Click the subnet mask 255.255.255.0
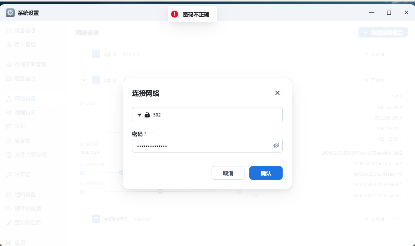415x246 pixels. (x=388, y=118)
